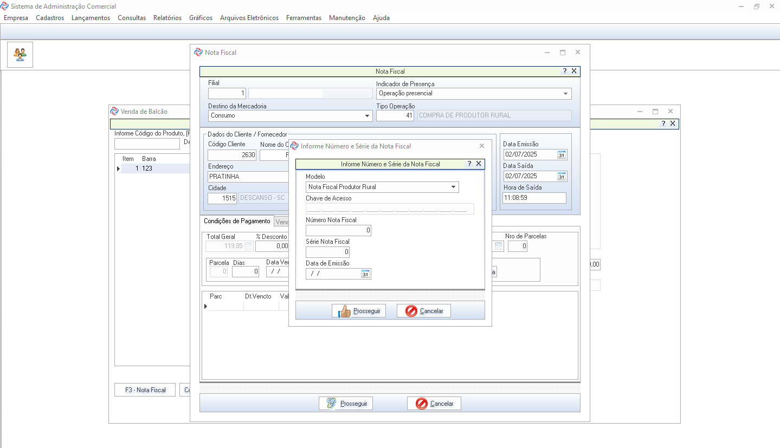
Task: Open calendar next to Data Emissão field
Action: (x=562, y=155)
